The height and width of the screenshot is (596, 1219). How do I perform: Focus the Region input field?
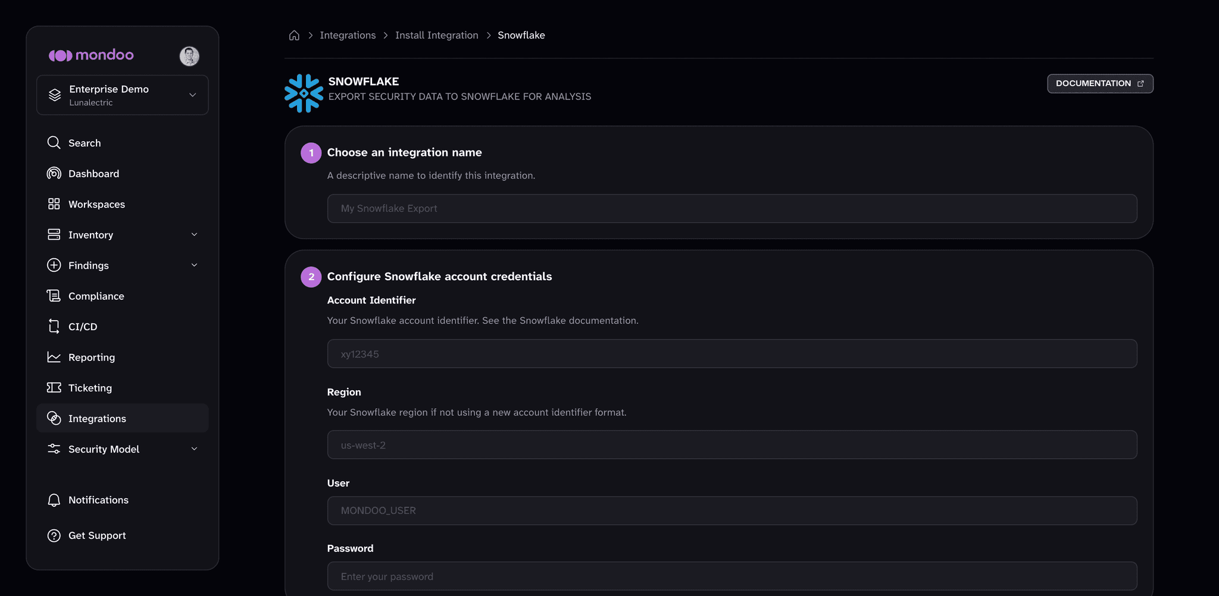point(732,445)
